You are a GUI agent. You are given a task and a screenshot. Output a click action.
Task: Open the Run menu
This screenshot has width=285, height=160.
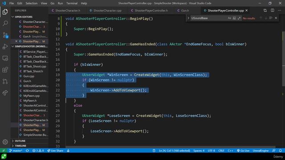click(60, 3)
